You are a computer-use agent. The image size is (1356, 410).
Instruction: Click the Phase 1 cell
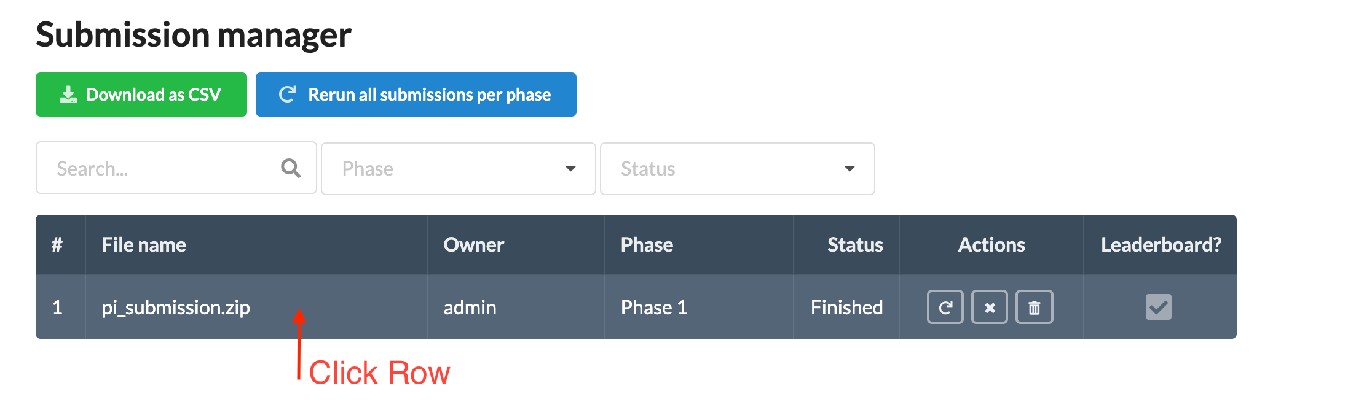pos(653,307)
